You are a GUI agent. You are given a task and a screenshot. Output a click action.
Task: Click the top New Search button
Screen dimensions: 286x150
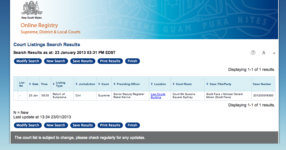pos(56,61)
